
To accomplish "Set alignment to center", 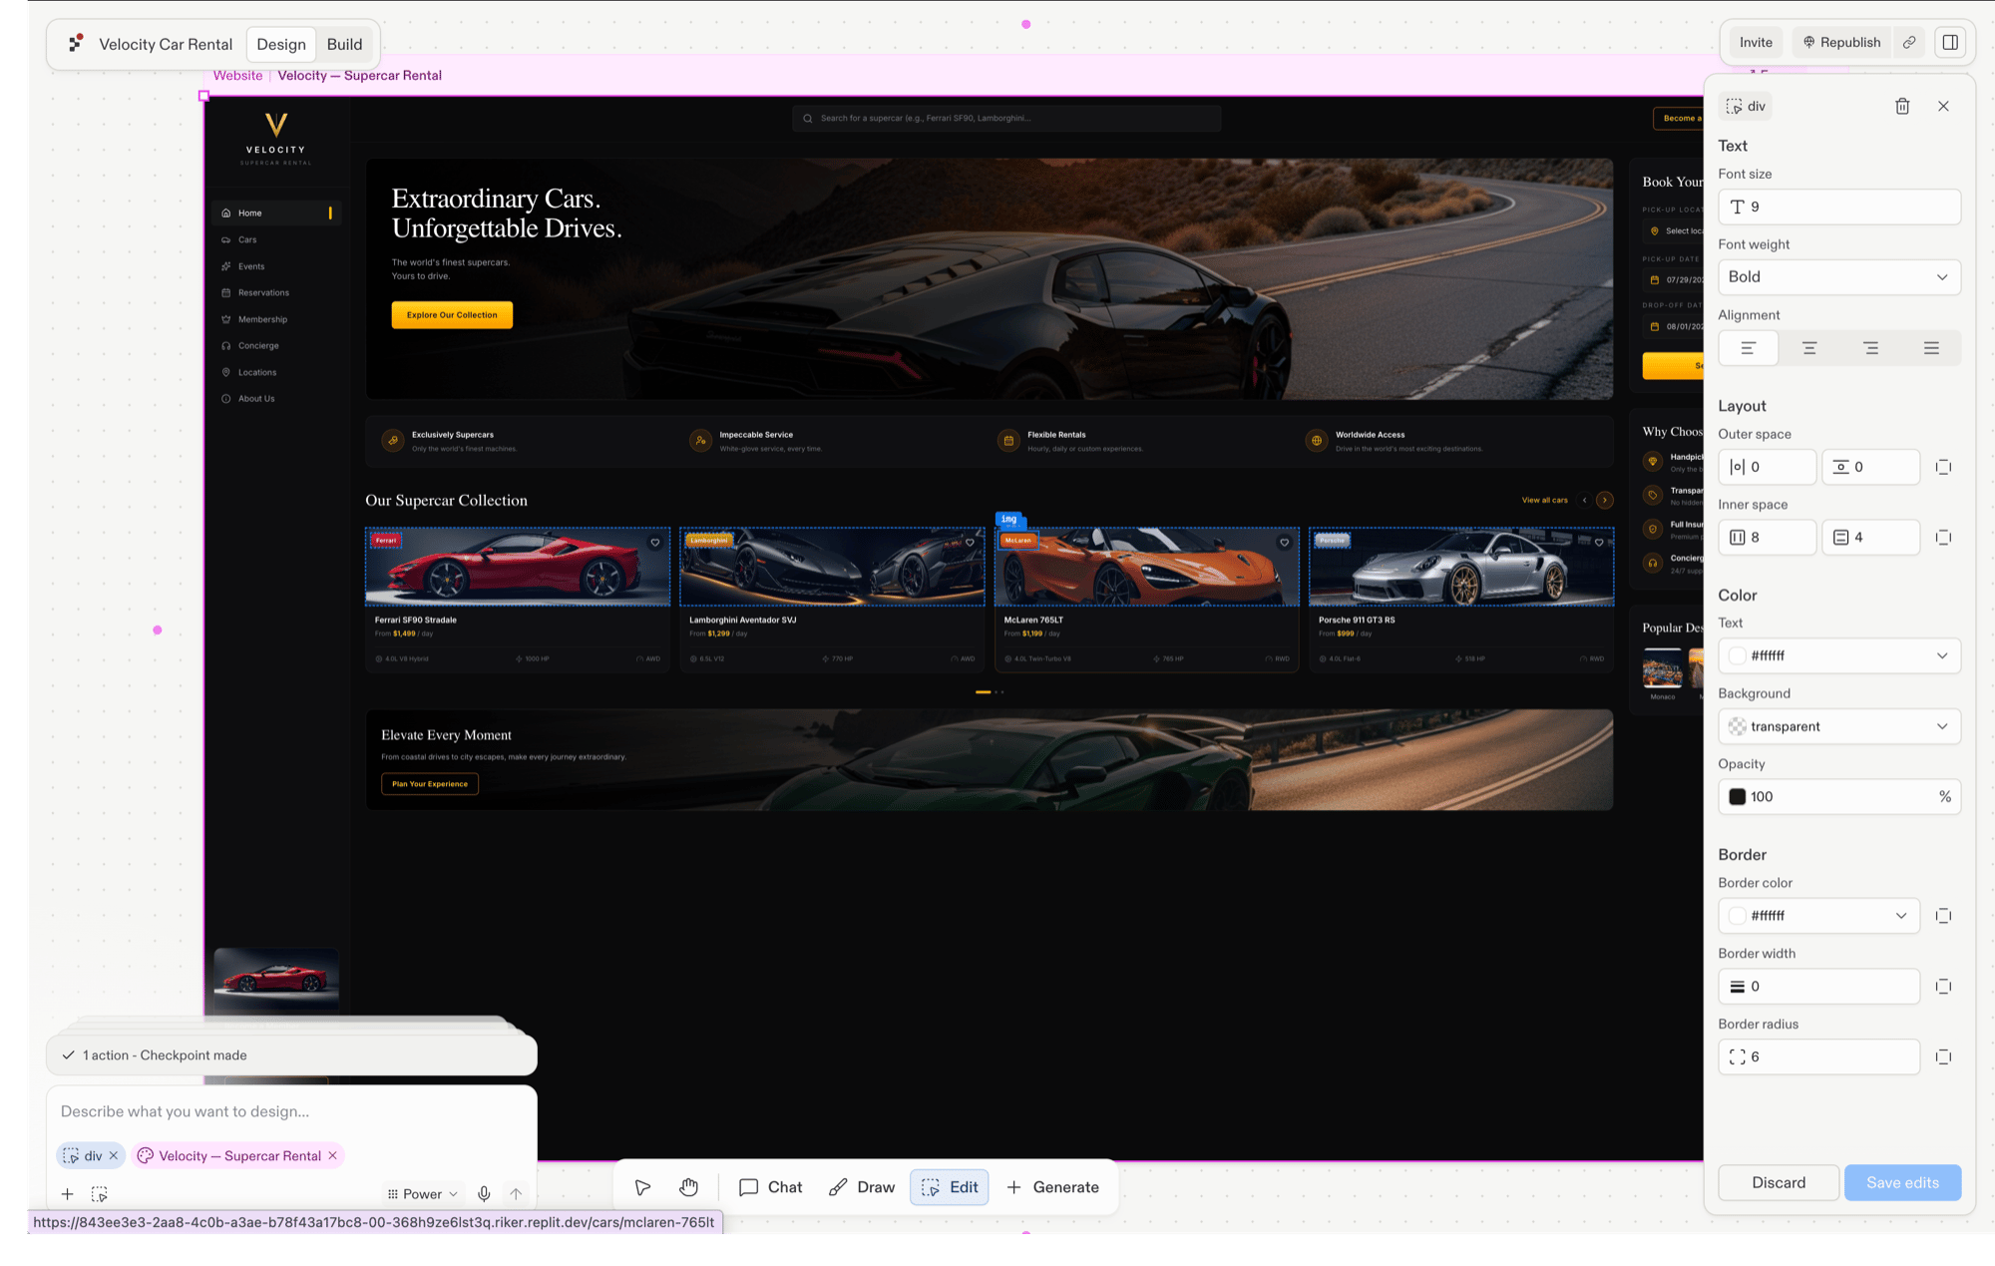I will click(x=1809, y=348).
